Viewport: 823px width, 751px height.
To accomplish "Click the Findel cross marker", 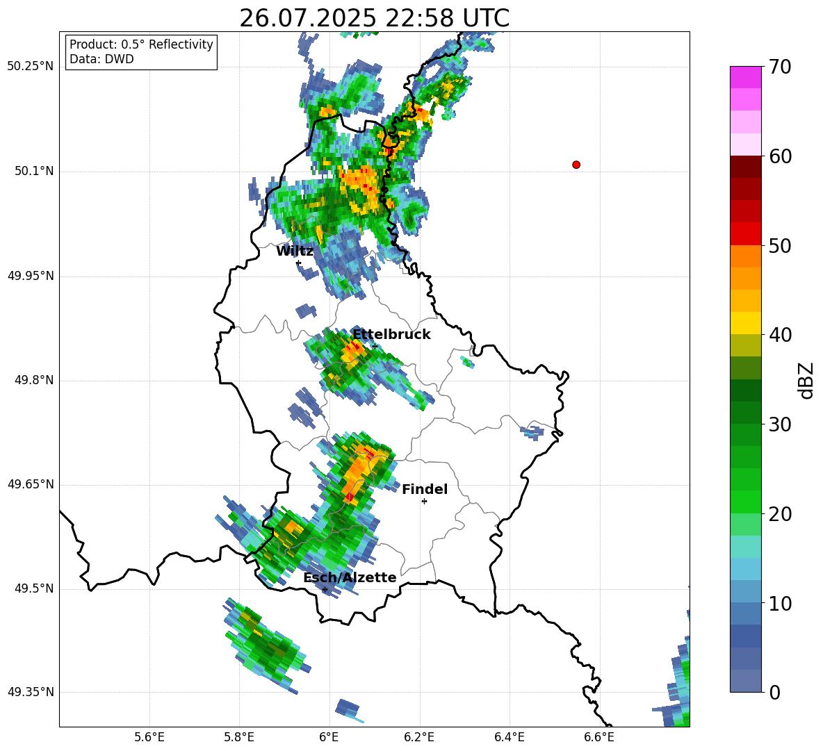I will [x=424, y=502].
